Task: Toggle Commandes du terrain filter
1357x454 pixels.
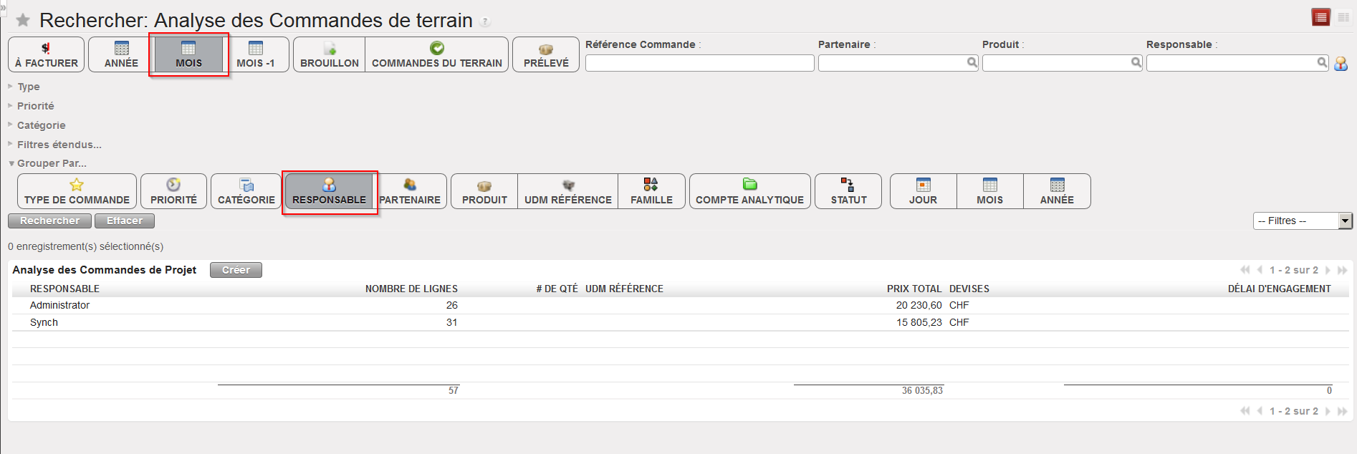Action: pos(437,54)
